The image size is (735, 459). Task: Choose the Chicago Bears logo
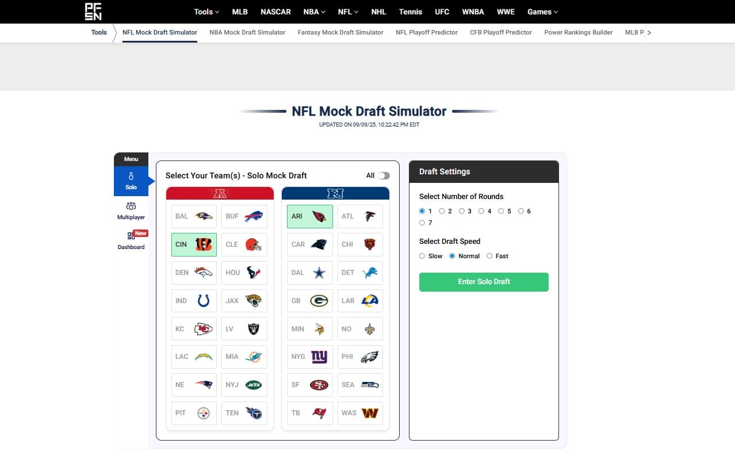(369, 244)
